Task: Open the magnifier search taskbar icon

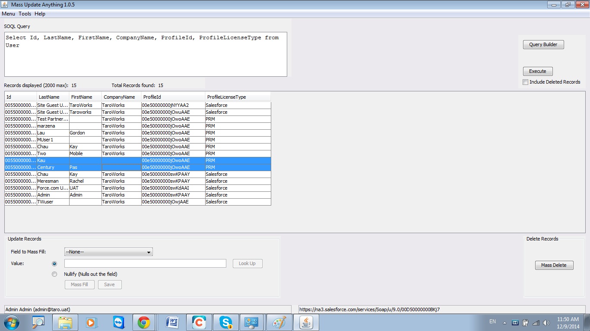Action: pyautogui.click(x=38, y=322)
